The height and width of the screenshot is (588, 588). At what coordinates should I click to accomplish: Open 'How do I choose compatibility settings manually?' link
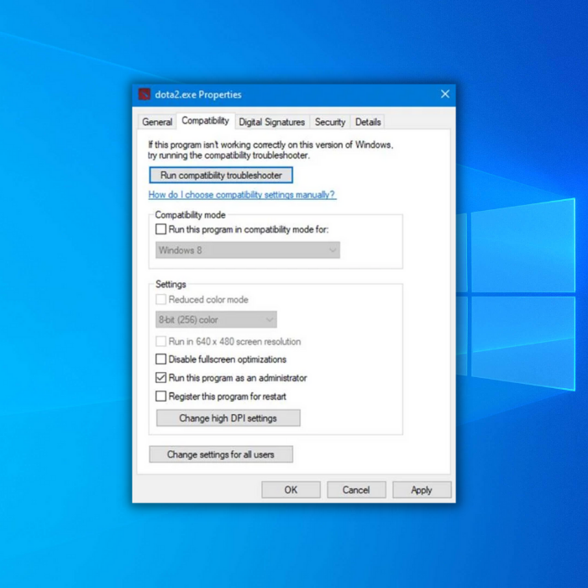click(242, 195)
